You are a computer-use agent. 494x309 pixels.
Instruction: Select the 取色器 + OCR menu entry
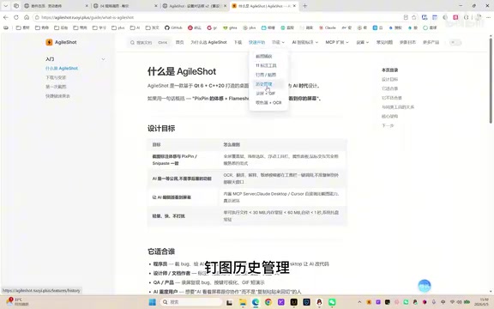coord(268,102)
